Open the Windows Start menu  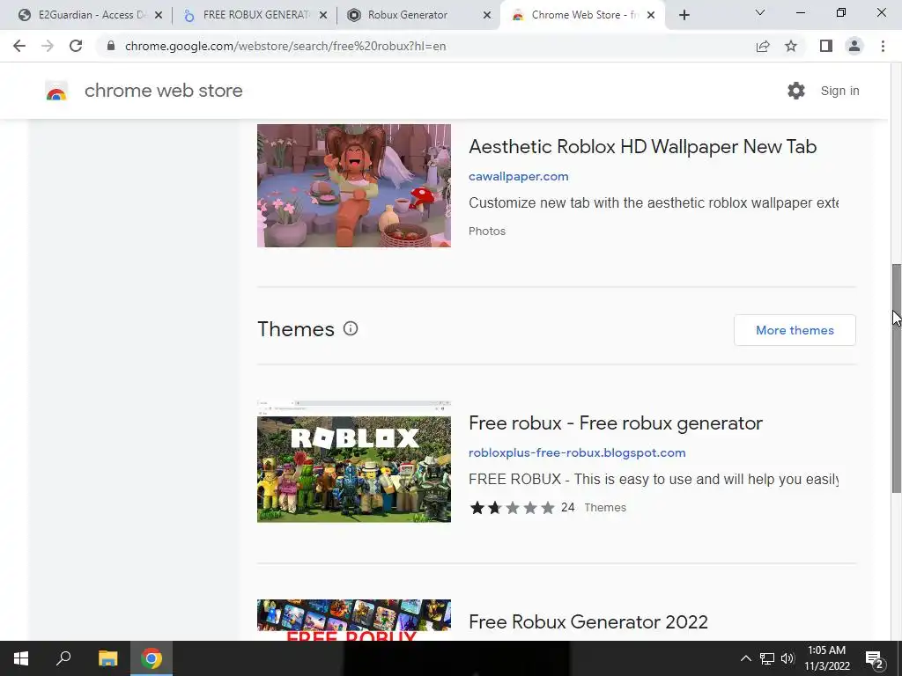pyautogui.click(x=21, y=658)
